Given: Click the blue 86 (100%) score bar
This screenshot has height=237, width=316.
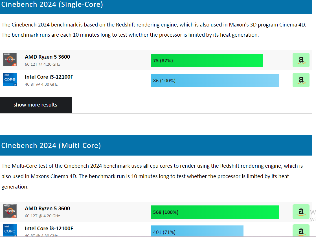Looking at the screenshot, I should tap(215, 81).
